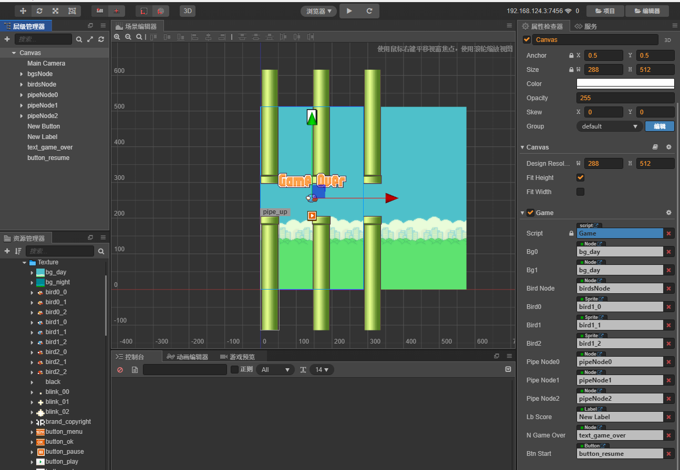Select the Move transform tool
680x470 pixels.
(x=23, y=10)
